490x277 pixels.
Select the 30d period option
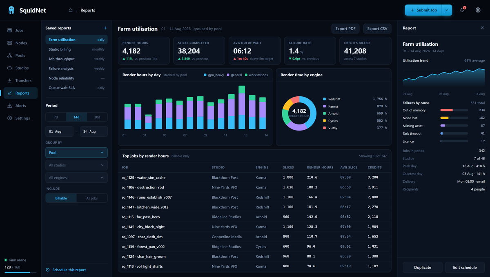97,117
